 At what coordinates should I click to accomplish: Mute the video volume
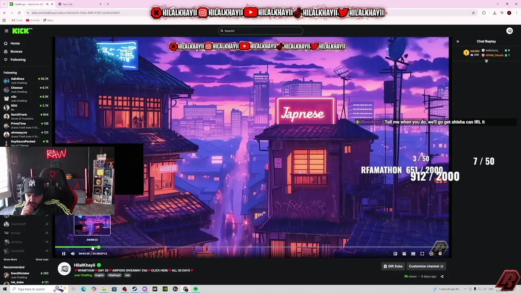click(x=73, y=254)
